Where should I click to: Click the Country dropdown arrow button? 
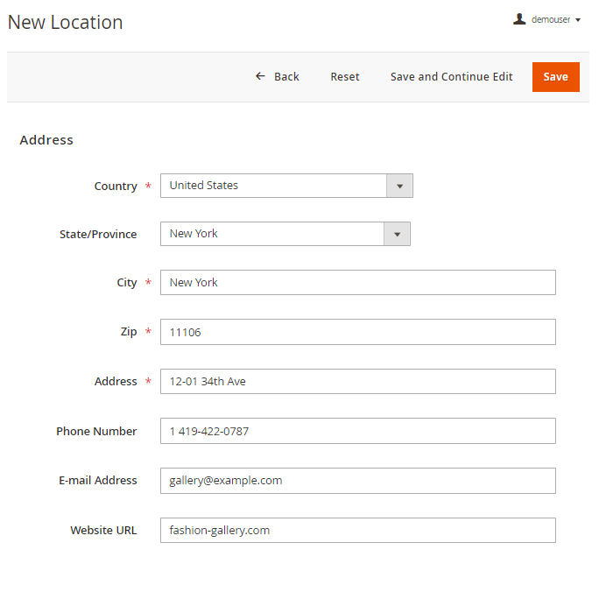(399, 186)
